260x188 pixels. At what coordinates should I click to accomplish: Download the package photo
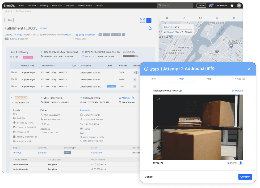point(241,163)
